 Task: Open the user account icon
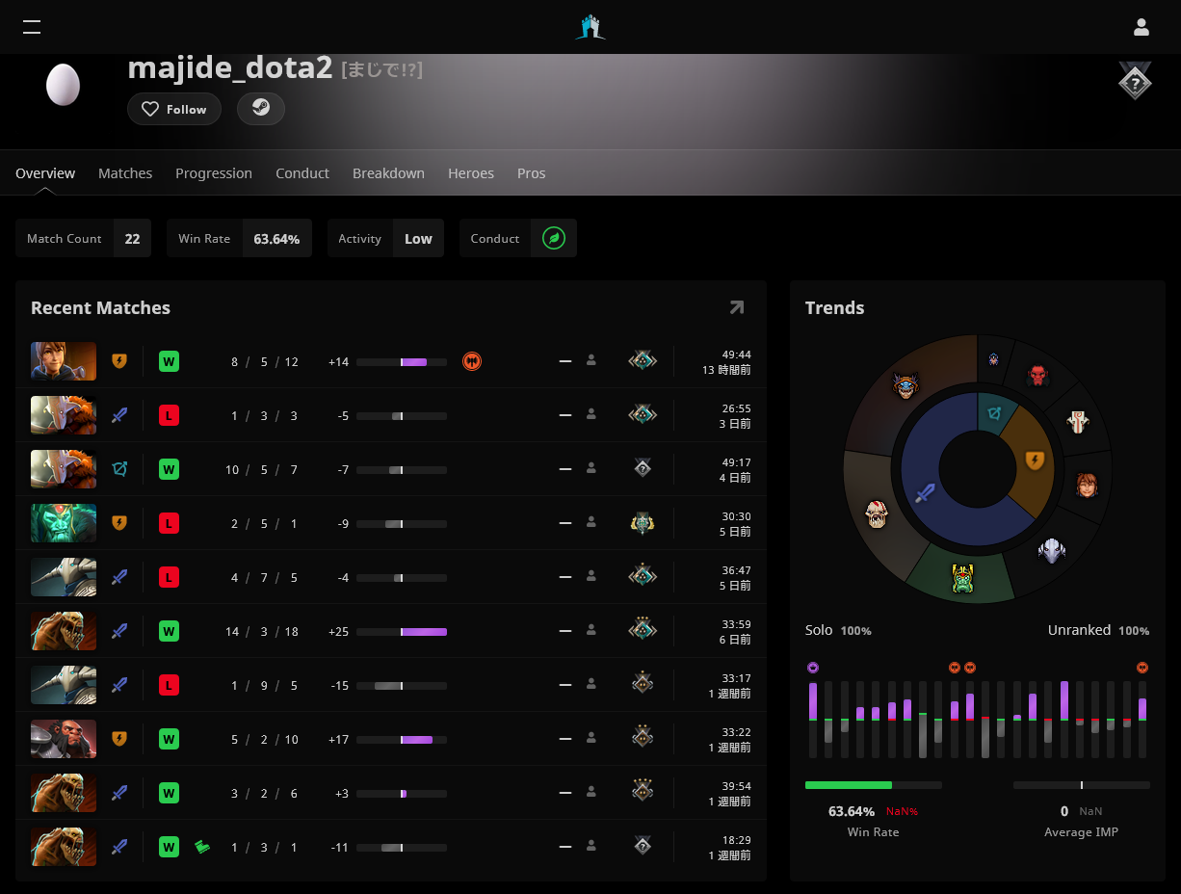(x=1142, y=27)
